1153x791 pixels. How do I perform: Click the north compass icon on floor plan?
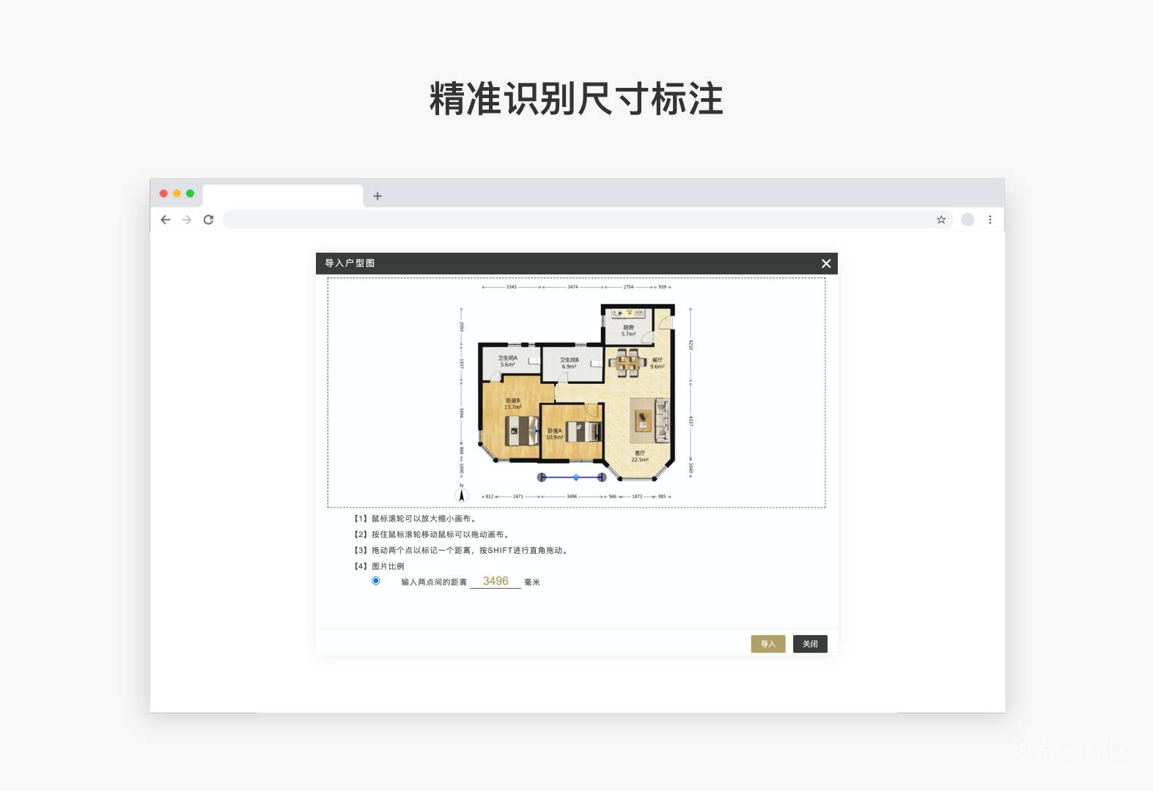462,493
